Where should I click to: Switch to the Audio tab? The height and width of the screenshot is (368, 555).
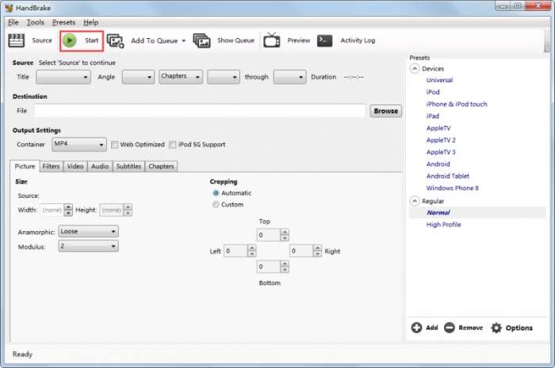pos(99,166)
